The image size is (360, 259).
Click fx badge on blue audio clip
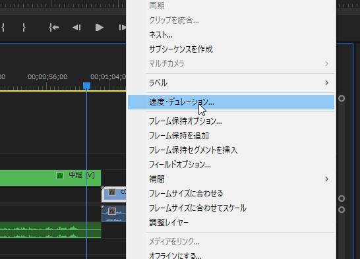pyautogui.click(x=112, y=211)
